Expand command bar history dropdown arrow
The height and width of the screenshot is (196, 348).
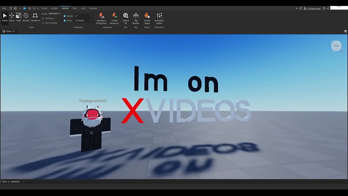coord(346,182)
